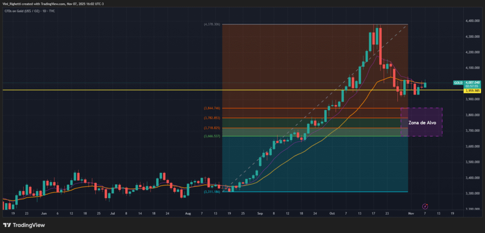Screen dimensions: 485x233
Task: Click the Fibonacci top label 4,378.306
Action: 212,24
